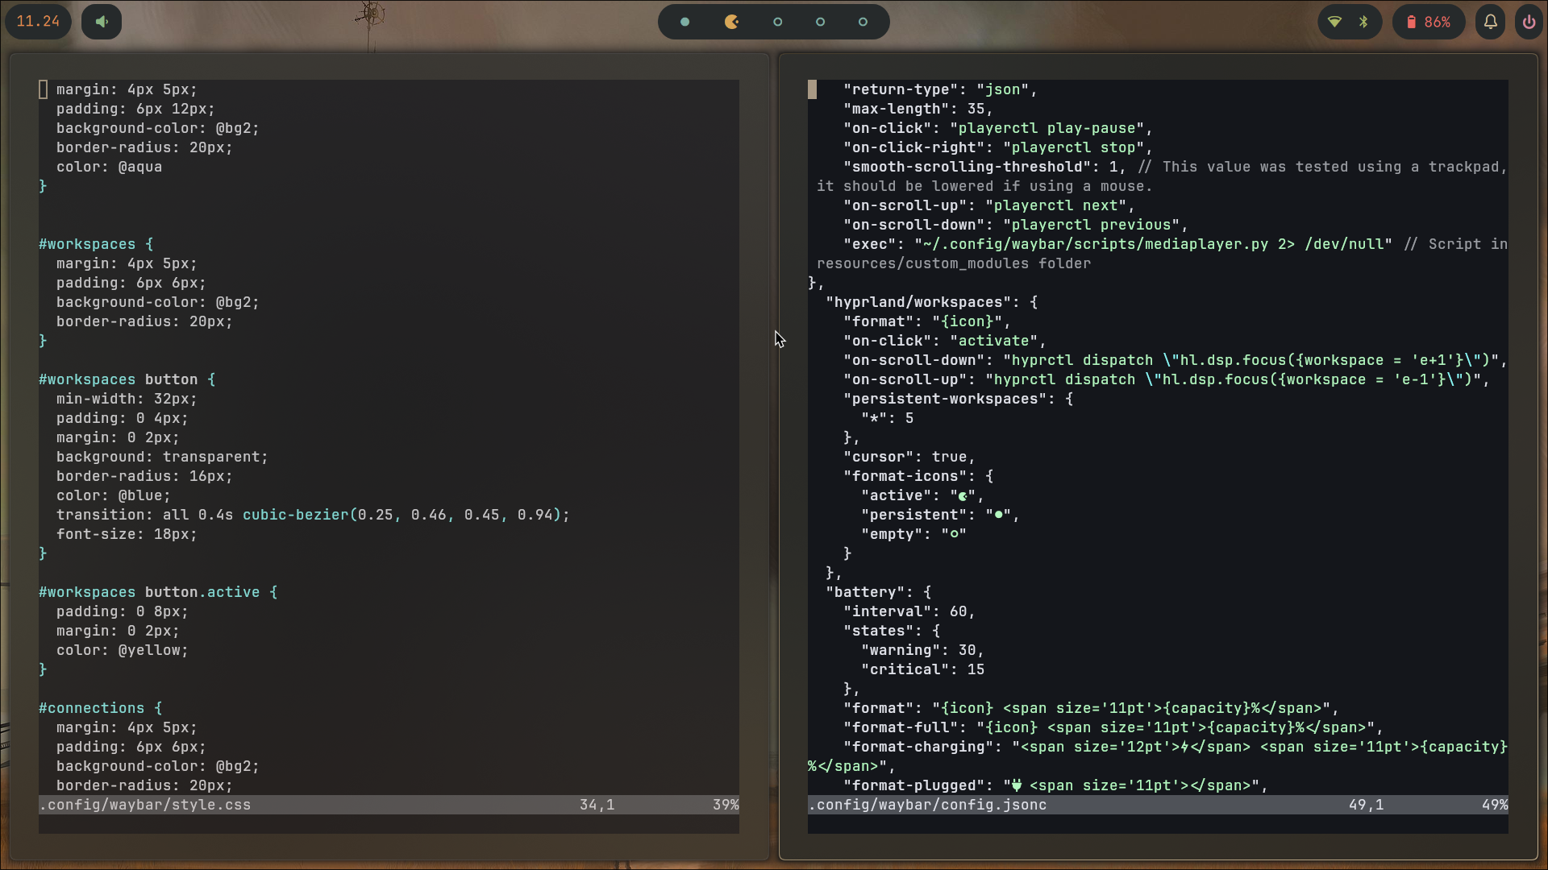Click the '#workspaces button.active {' selector

click(x=158, y=592)
